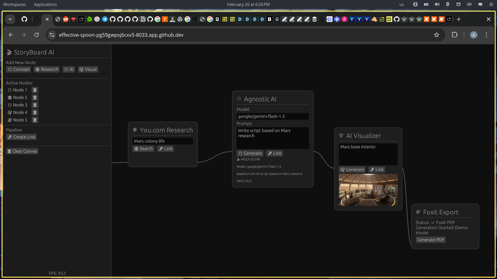
Task: Open the Applications menu
Action: pyautogui.click(x=45, y=4)
